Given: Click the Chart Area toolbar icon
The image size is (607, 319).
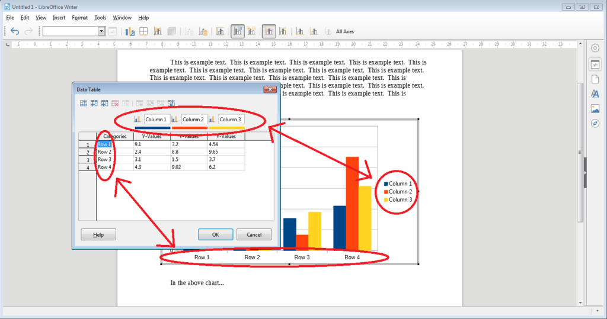Looking at the screenshot, I should coord(143,31).
